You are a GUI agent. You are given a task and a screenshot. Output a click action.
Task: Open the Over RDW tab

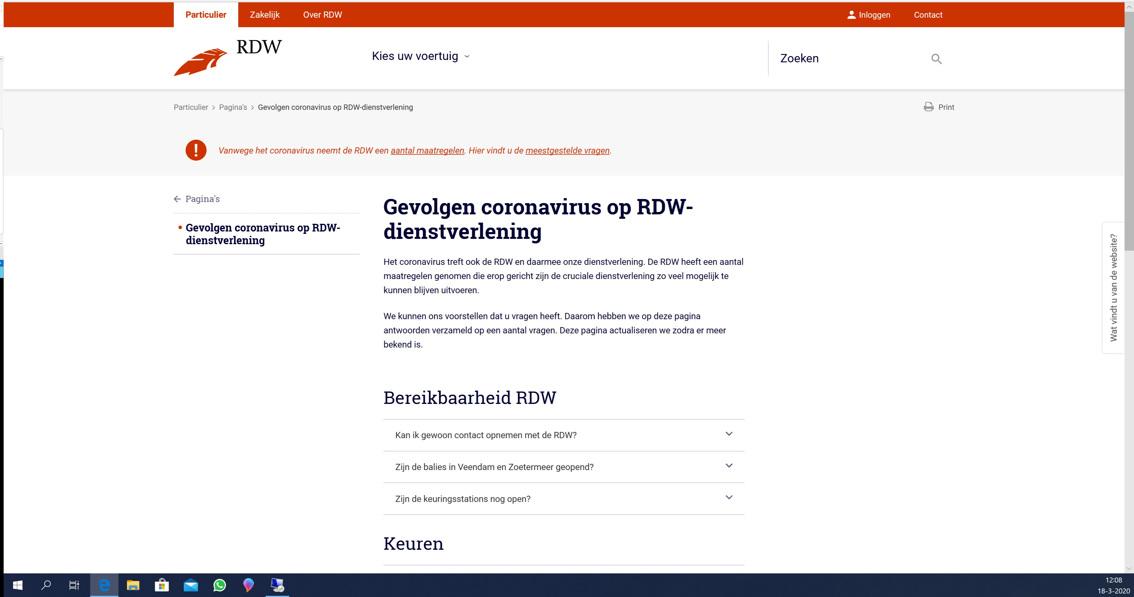pyautogui.click(x=322, y=14)
